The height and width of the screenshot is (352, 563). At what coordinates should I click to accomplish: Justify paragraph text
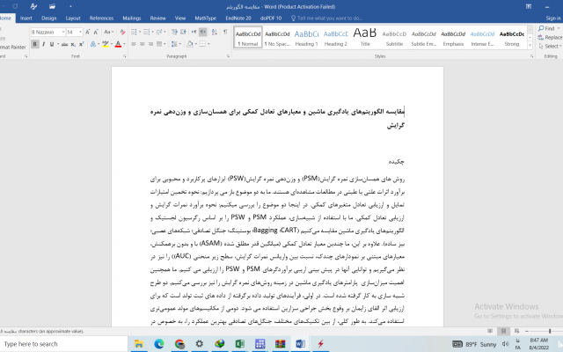click(159, 44)
